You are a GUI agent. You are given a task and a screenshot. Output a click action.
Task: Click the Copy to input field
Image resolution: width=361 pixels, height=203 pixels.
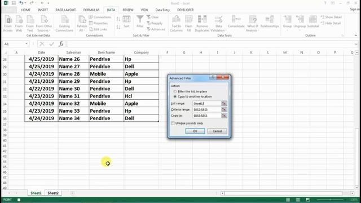[x=207, y=116]
